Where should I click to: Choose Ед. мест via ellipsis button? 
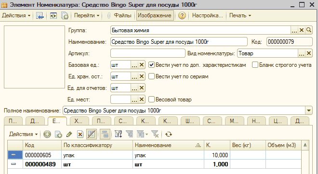coord(134,99)
